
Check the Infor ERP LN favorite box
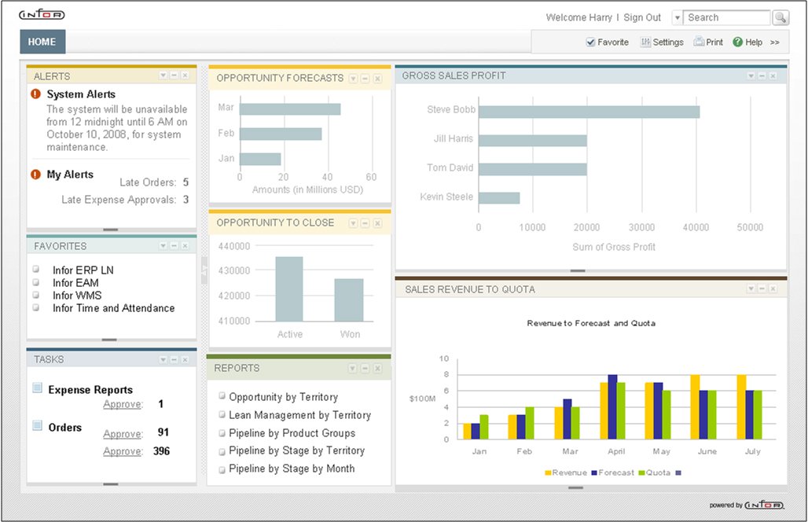[36, 269]
